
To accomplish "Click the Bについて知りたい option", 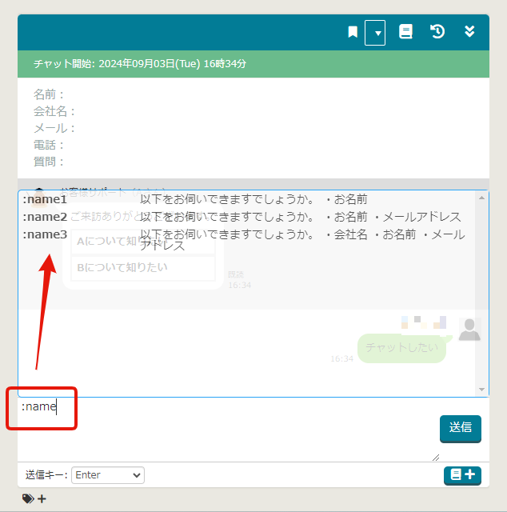I will (x=143, y=268).
